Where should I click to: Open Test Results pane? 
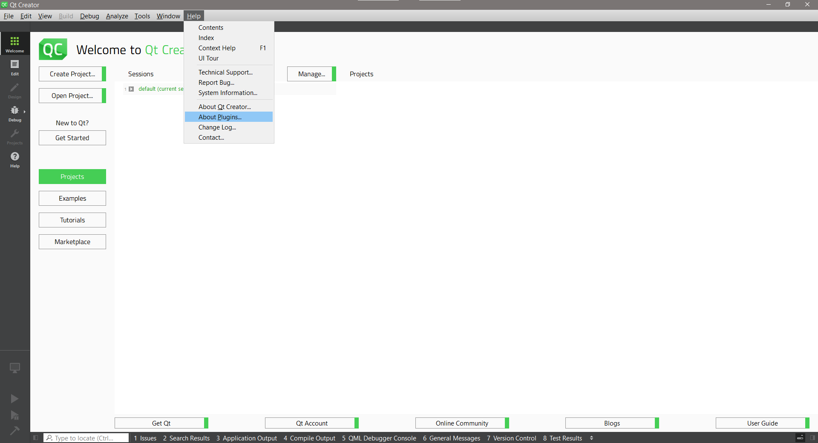click(x=562, y=438)
